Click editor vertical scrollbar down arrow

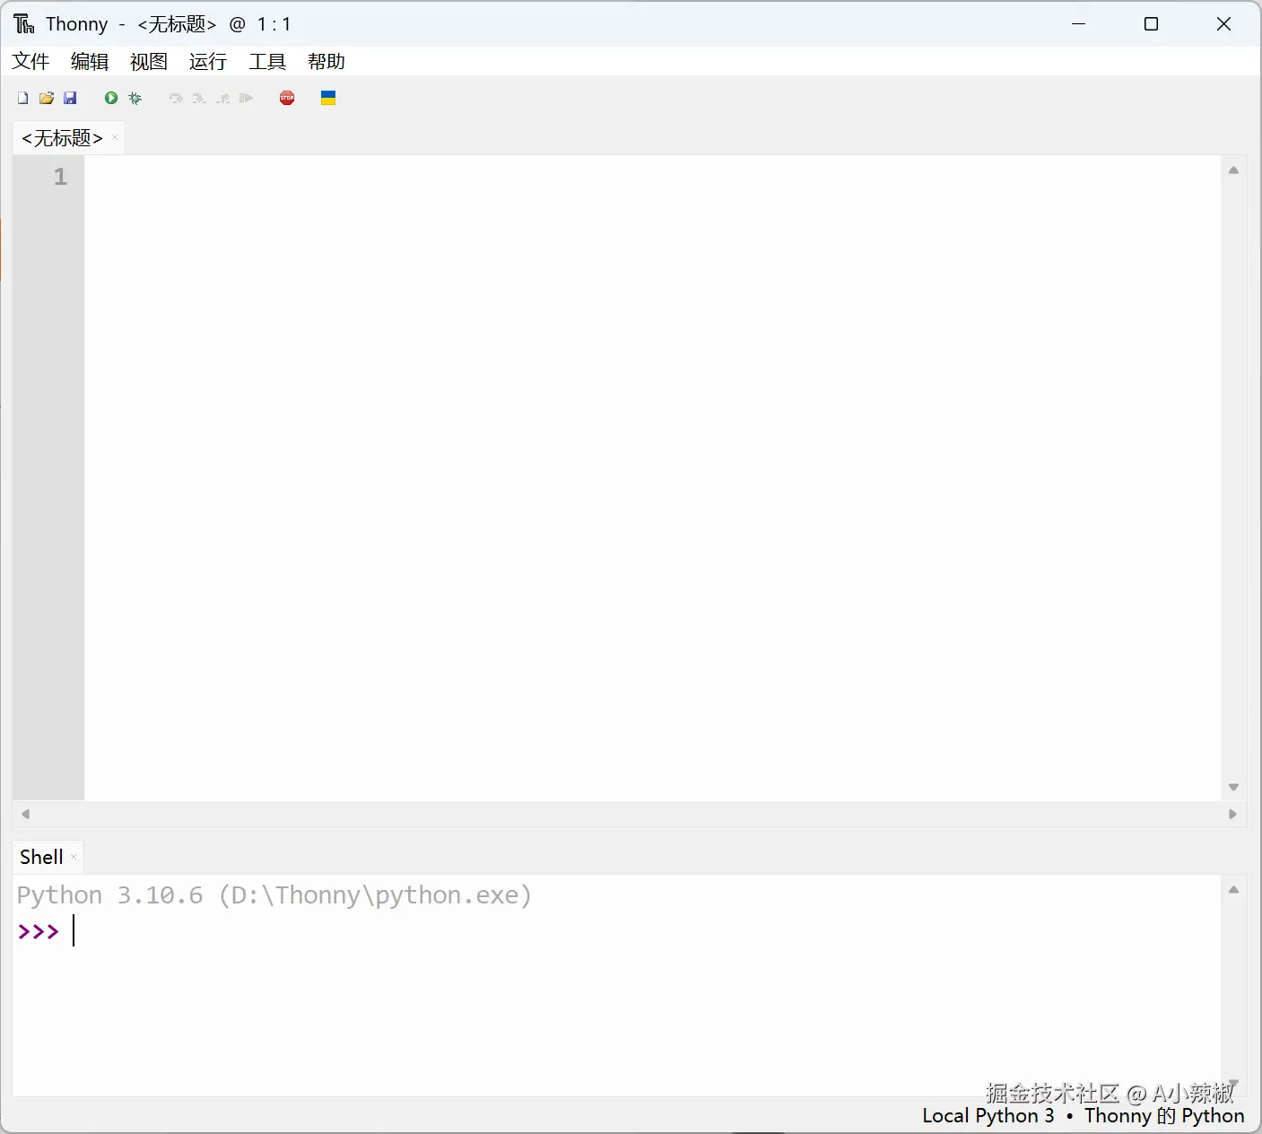pyautogui.click(x=1233, y=787)
